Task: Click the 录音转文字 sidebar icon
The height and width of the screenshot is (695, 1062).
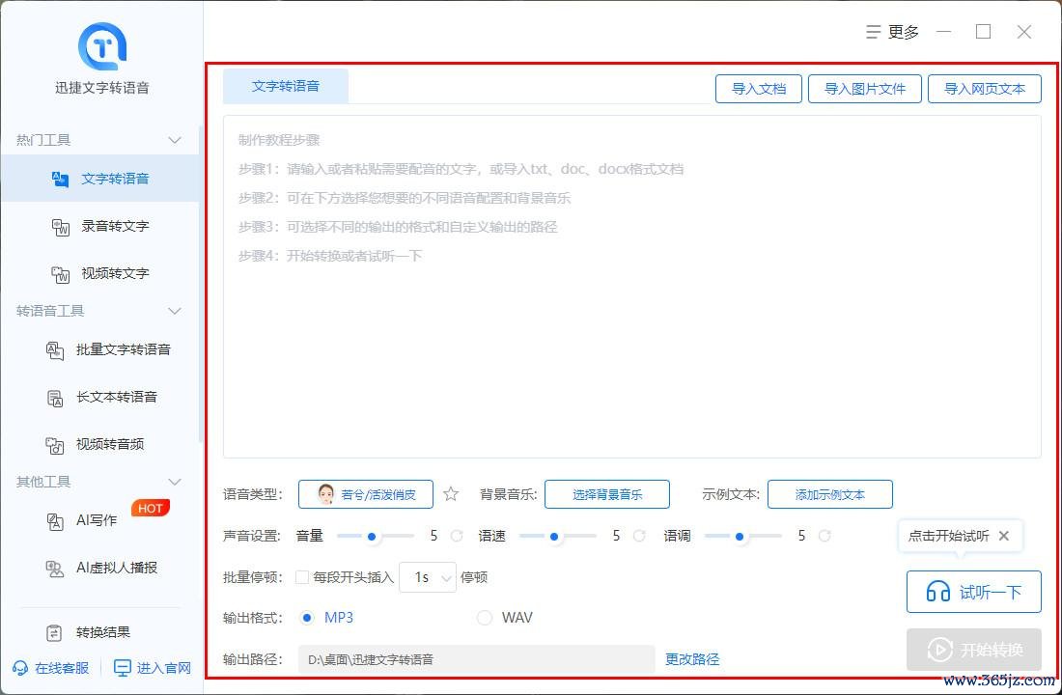Action: tap(61, 227)
